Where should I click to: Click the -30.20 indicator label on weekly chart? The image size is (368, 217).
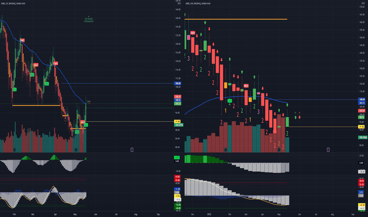pyautogui.click(x=362, y=172)
